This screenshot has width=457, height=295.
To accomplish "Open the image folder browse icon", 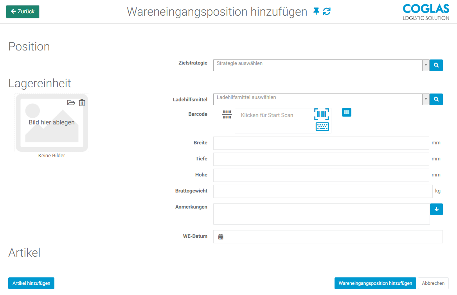I will tap(71, 103).
